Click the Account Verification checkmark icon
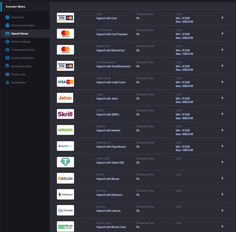 pyautogui.click(x=7, y=58)
